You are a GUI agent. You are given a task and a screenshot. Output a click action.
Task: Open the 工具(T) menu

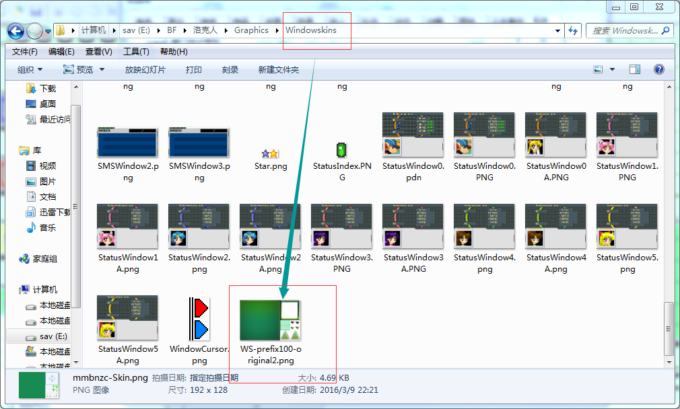pos(136,52)
